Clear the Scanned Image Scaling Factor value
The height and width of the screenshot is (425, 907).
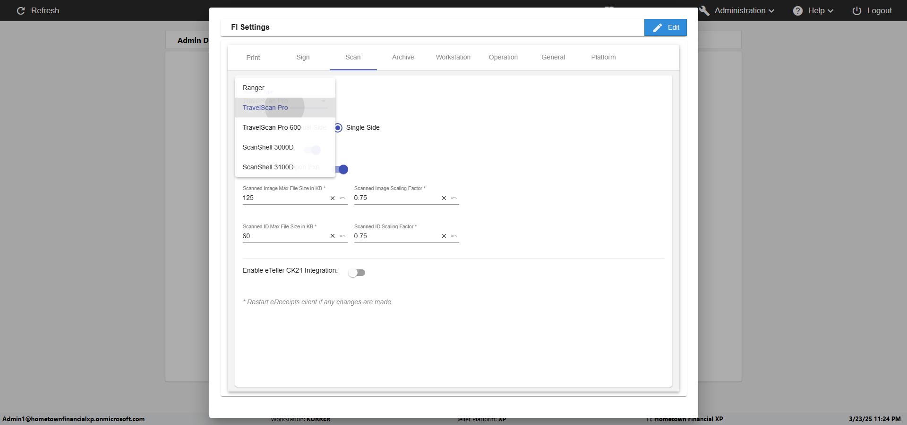click(x=444, y=198)
